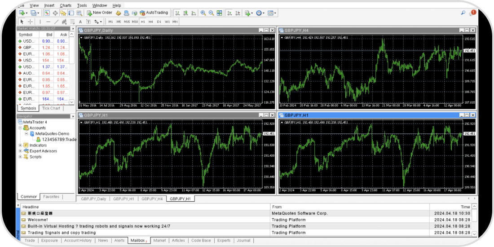The height and width of the screenshot is (247, 494).
Task: Switch to W1 timeframe
Action: tap(167, 22)
